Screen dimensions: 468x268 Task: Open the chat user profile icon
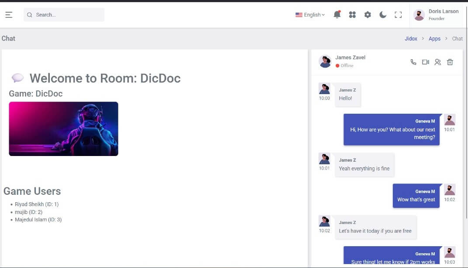437,62
